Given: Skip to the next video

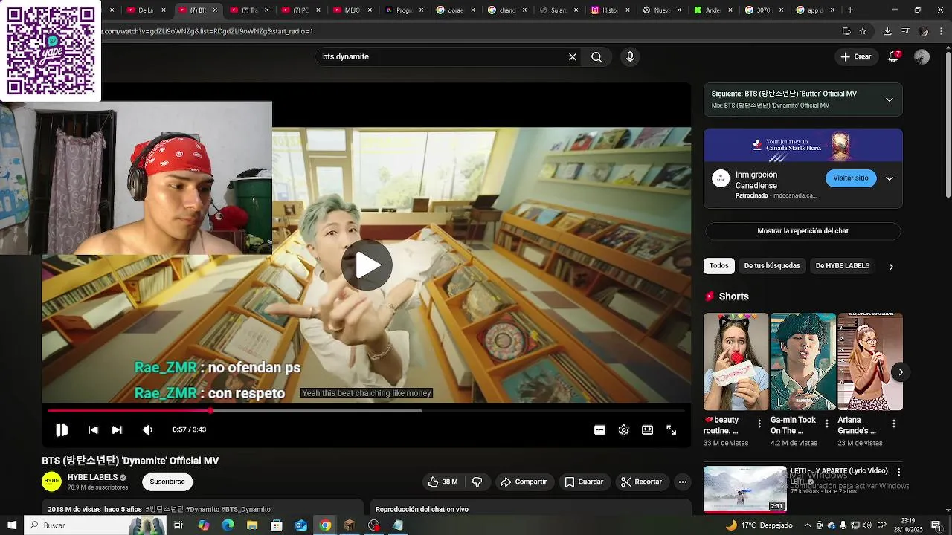Looking at the screenshot, I should click(x=117, y=429).
